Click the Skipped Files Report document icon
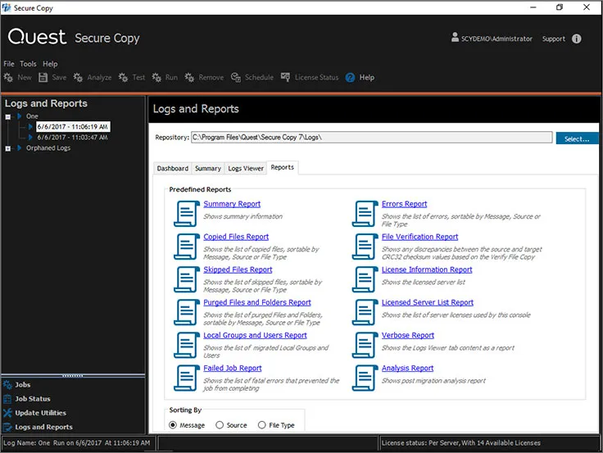Image resolution: width=603 pixels, height=453 pixels. 187,279
